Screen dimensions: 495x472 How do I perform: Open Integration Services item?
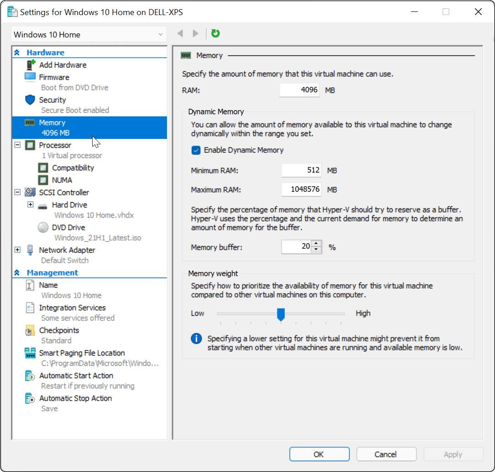click(72, 308)
